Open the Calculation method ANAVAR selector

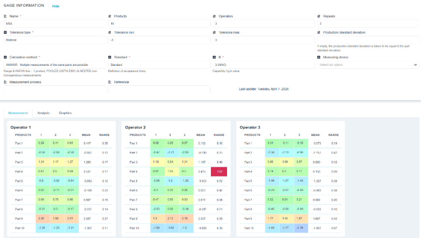point(55,65)
